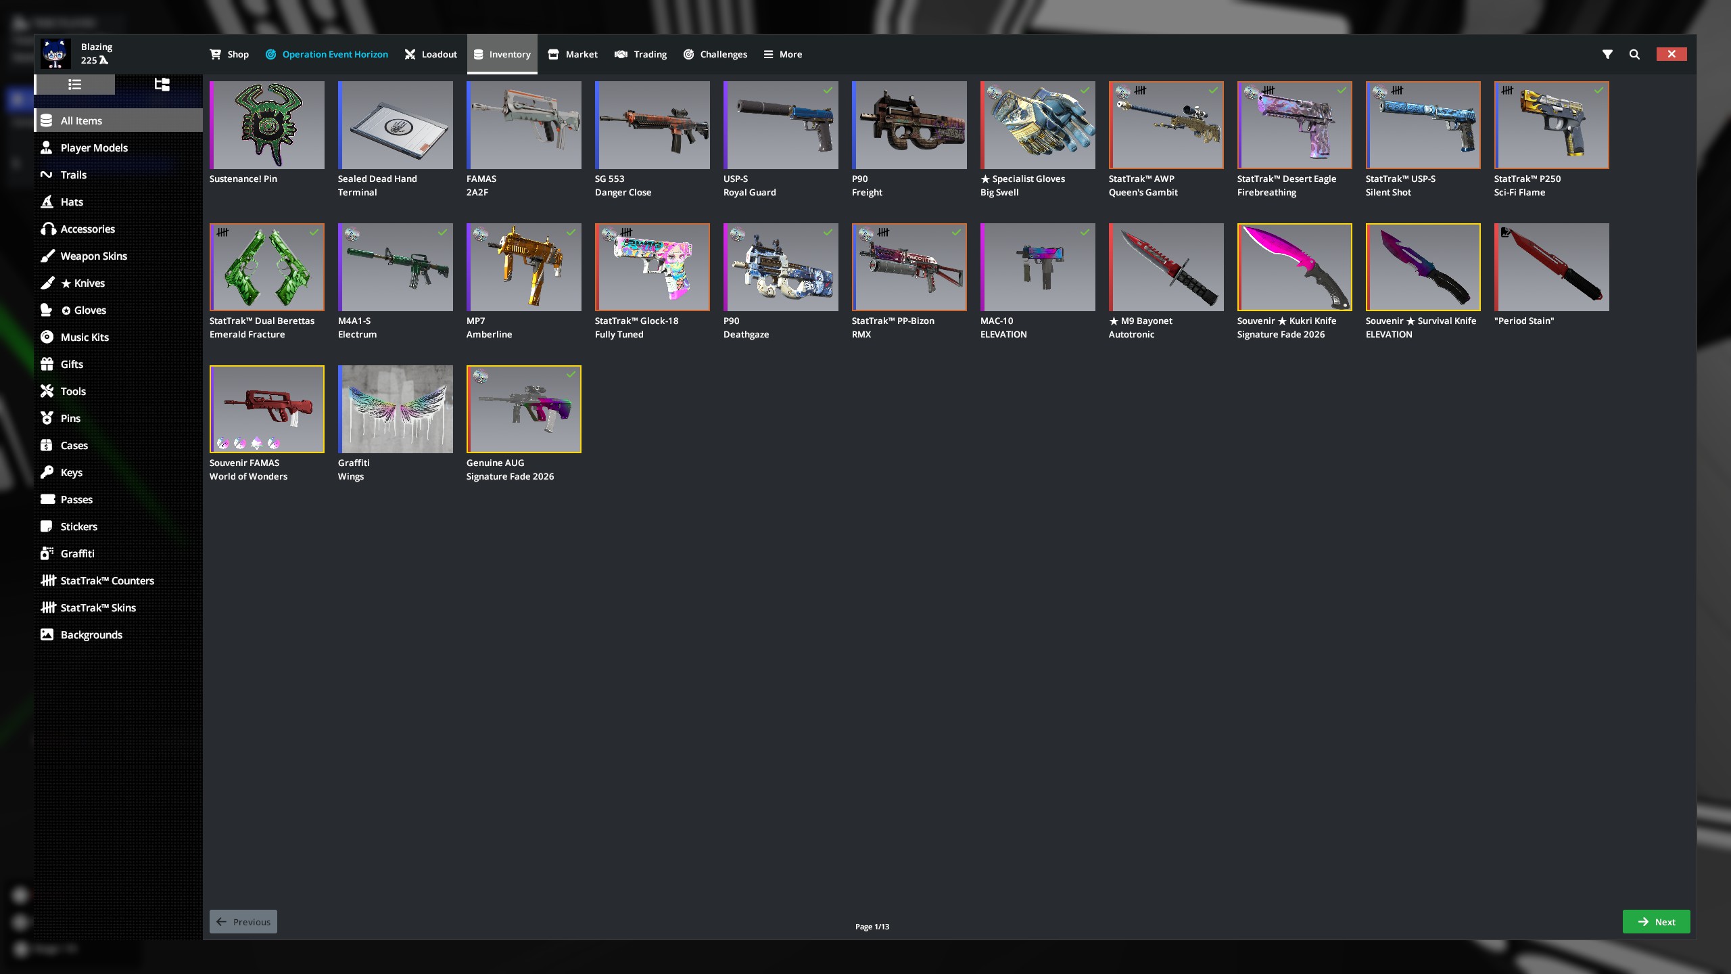This screenshot has width=1731, height=974.
Task: Select the Graffiti Wings thumbnail
Action: (x=396, y=409)
